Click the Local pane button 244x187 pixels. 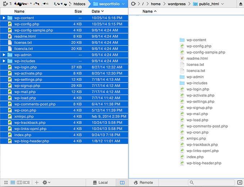click(x=100, y=182)
